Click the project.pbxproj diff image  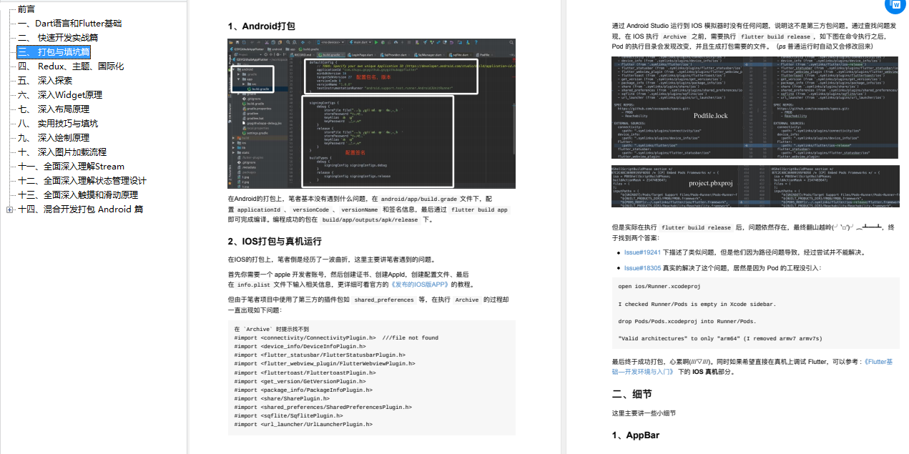[755, 187]
